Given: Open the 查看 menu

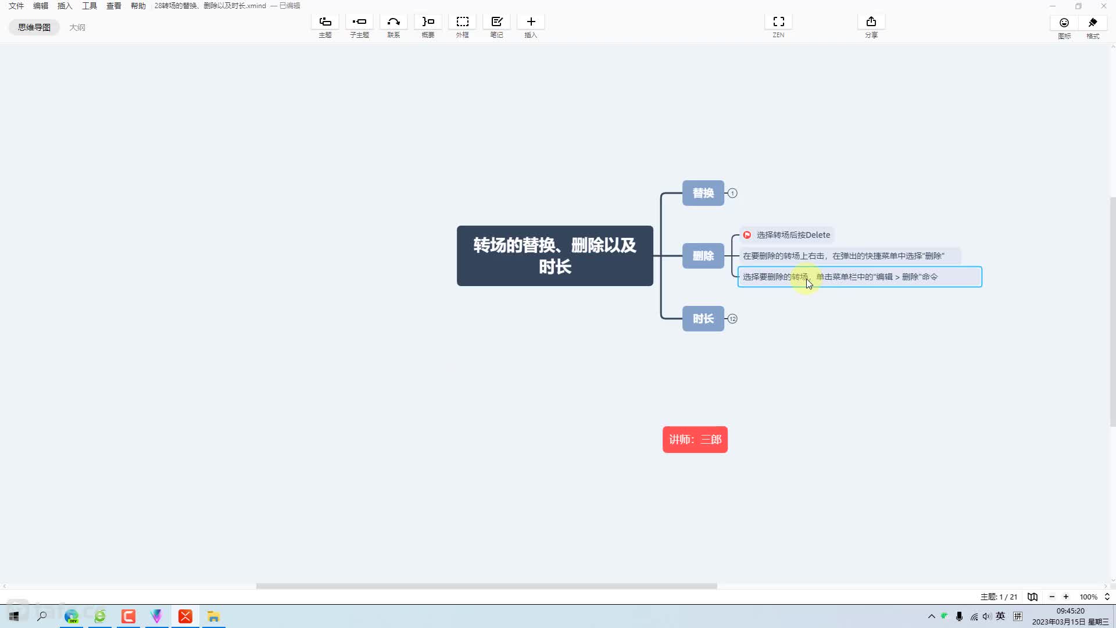Looking at the screenshot, I should pos(114,6).
